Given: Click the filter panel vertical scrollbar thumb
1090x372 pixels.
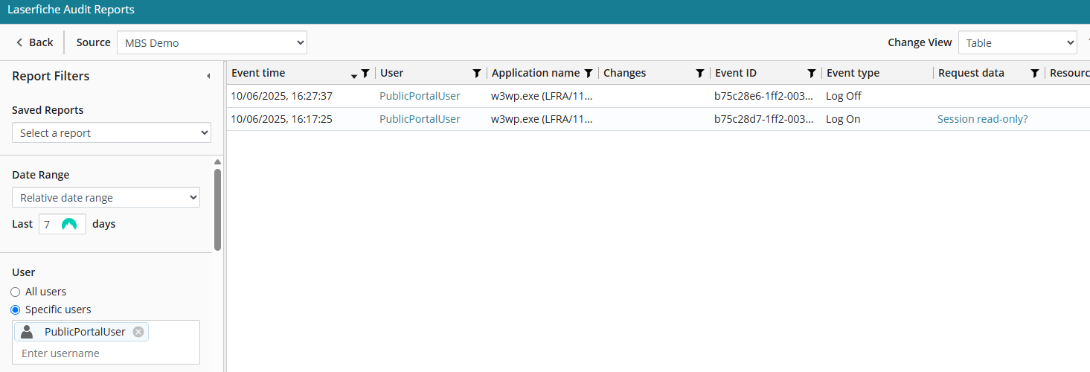Looking at the screenshot, I should tap(217, 209).
